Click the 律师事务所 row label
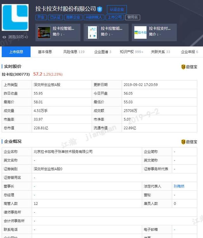This screenshot has width=203, height=238. [12, 212]
